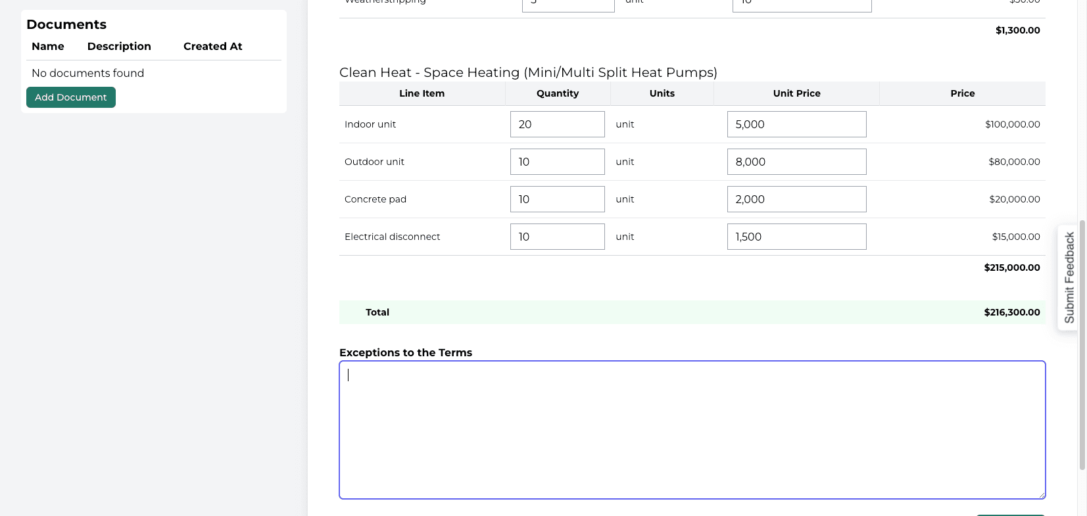Click the $215,000.00 subtotal
The image size is (1087, 516).
pos(1012,268)
